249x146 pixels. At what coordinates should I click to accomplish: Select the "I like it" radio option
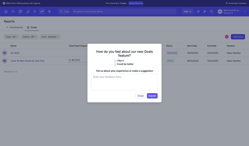click(x=115, y=61)
